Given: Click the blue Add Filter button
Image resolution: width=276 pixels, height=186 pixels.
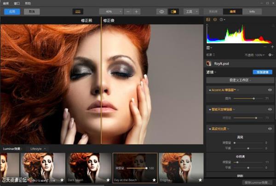Looking at the screenshot, I should click(x=263, y=72).
